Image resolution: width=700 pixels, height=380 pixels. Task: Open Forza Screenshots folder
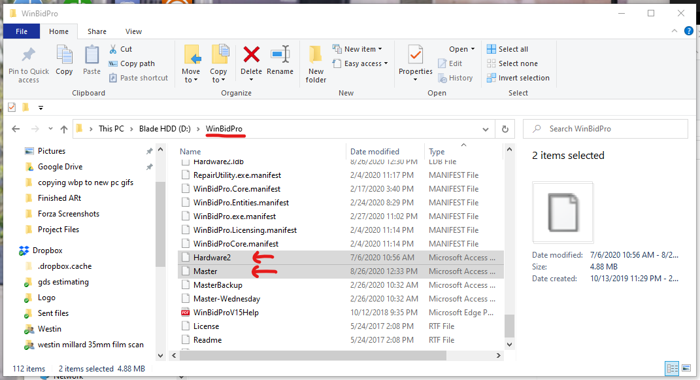(x=69, y=214)
